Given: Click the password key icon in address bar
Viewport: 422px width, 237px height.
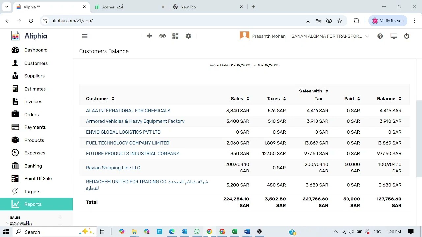Looking at the screenshot, I should click(x=318, y=21).
